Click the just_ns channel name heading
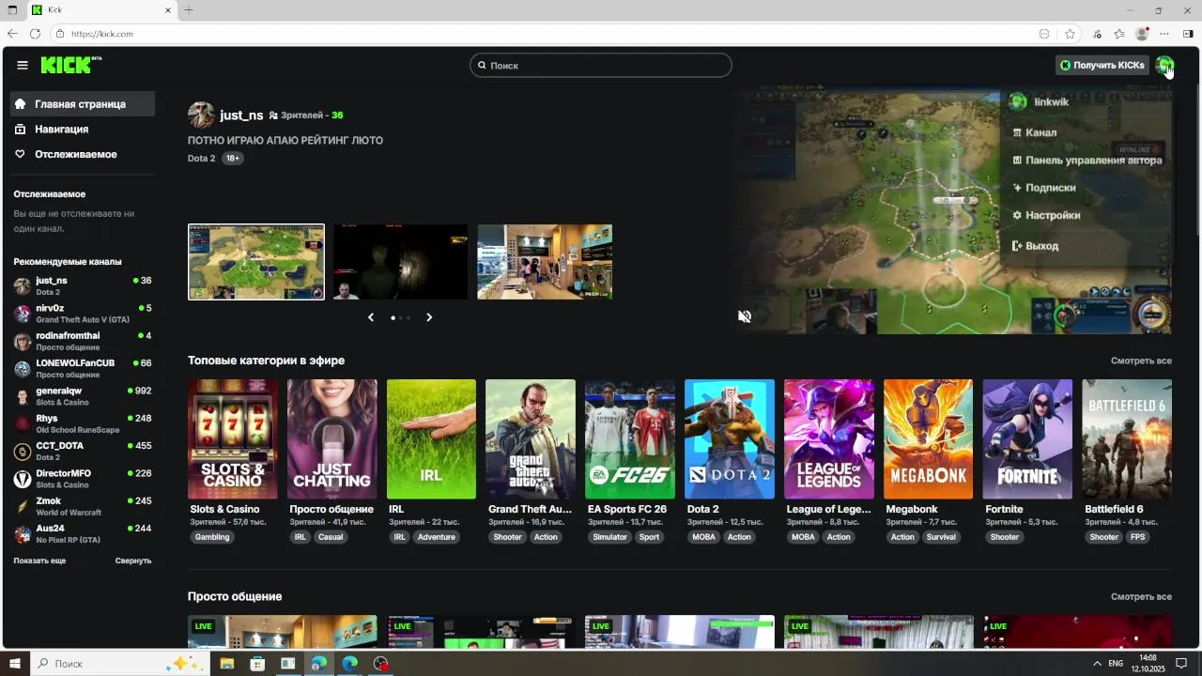 pos(241,115)
